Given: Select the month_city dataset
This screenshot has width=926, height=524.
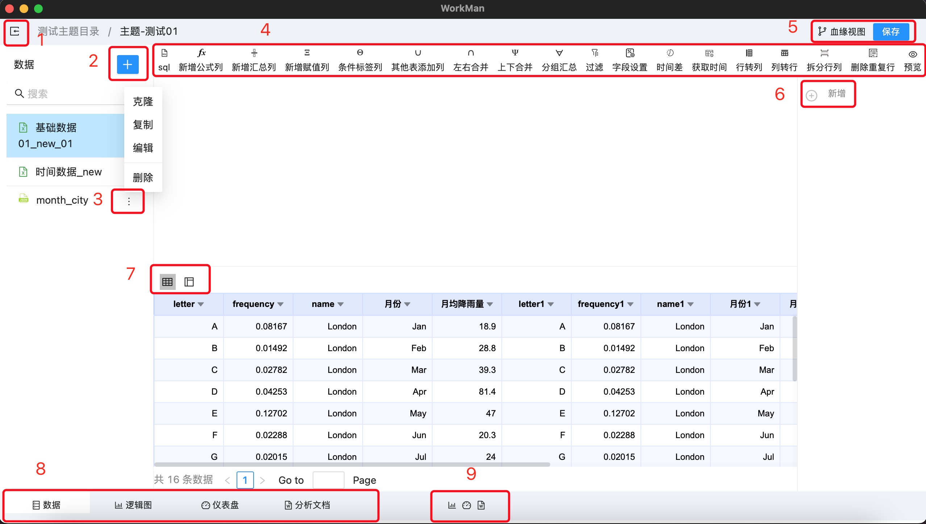Looking at the screenshot, I should 62,200.
